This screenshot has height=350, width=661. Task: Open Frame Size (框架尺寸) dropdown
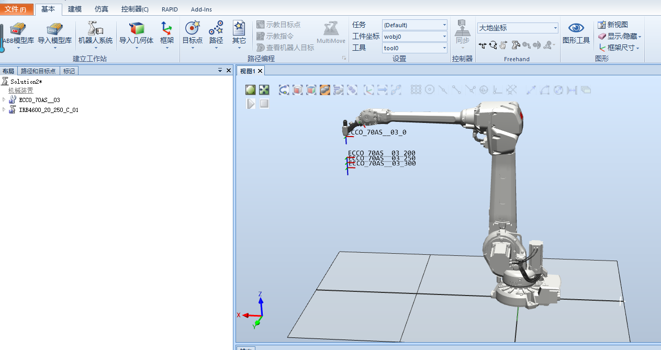[619, 48]
